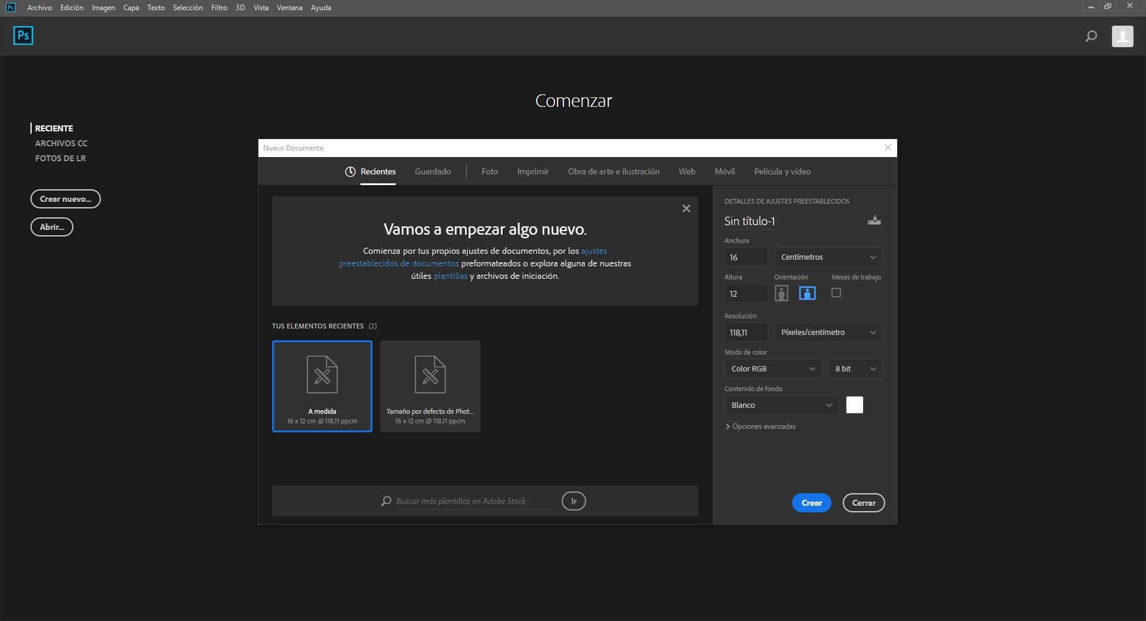Click the Anchura width input field

[x=746, y=257]
